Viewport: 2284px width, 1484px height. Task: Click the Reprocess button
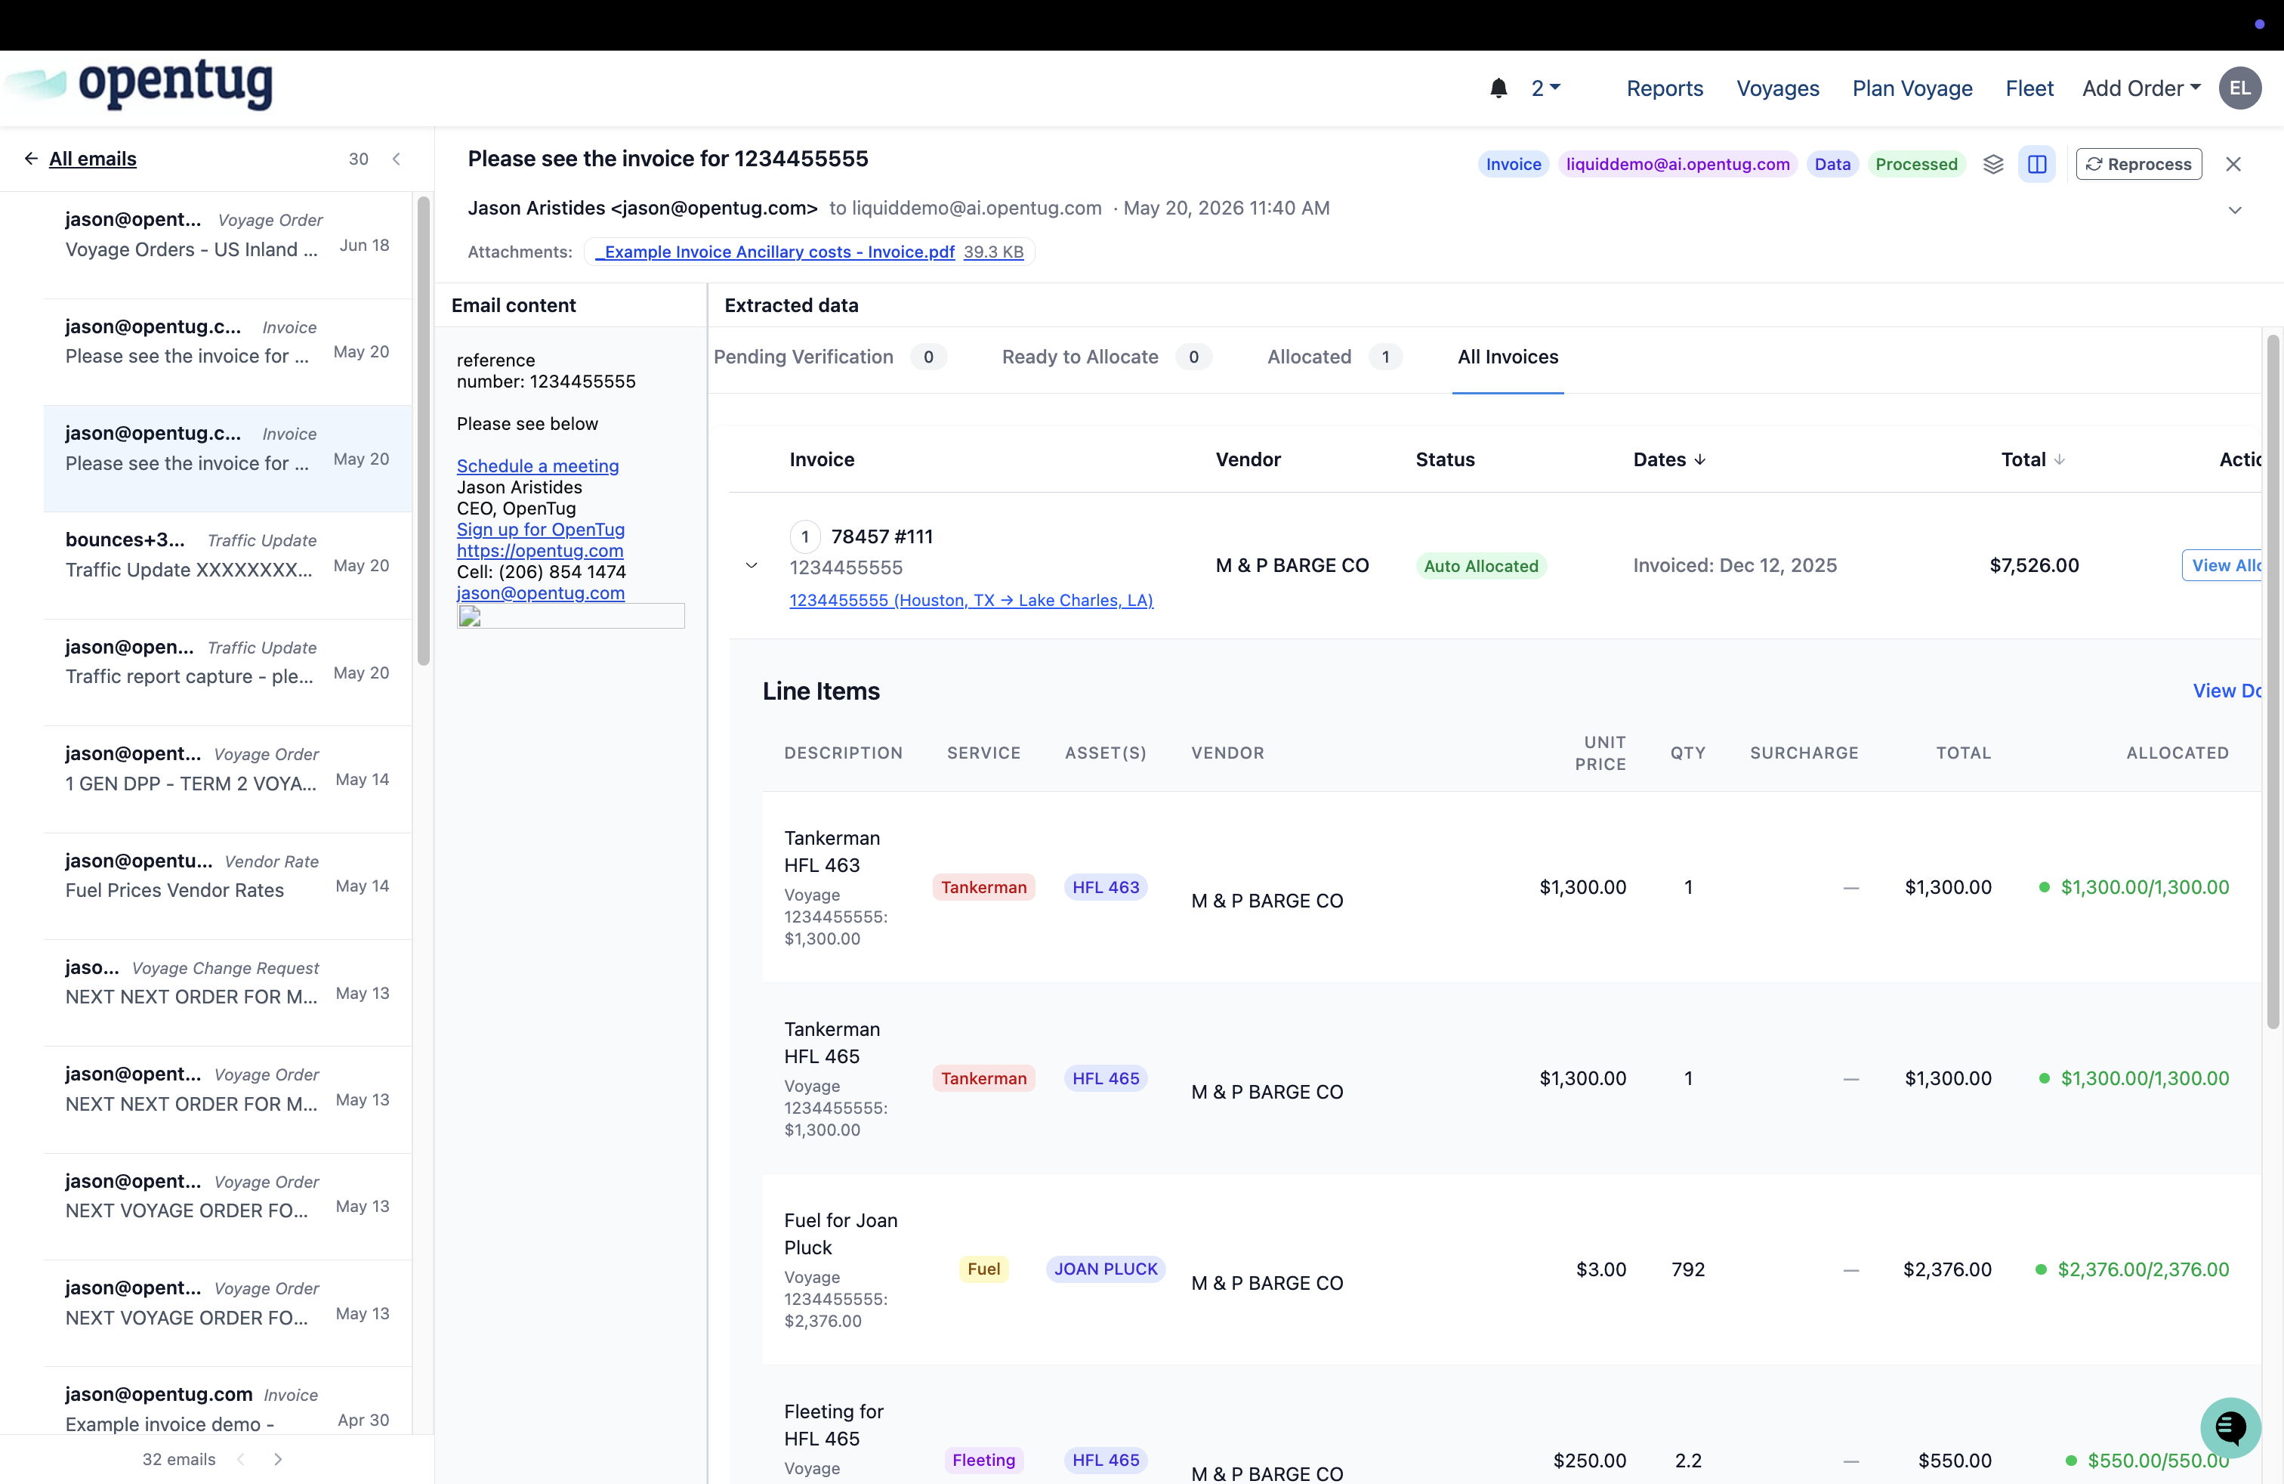tap(2138, 164)
